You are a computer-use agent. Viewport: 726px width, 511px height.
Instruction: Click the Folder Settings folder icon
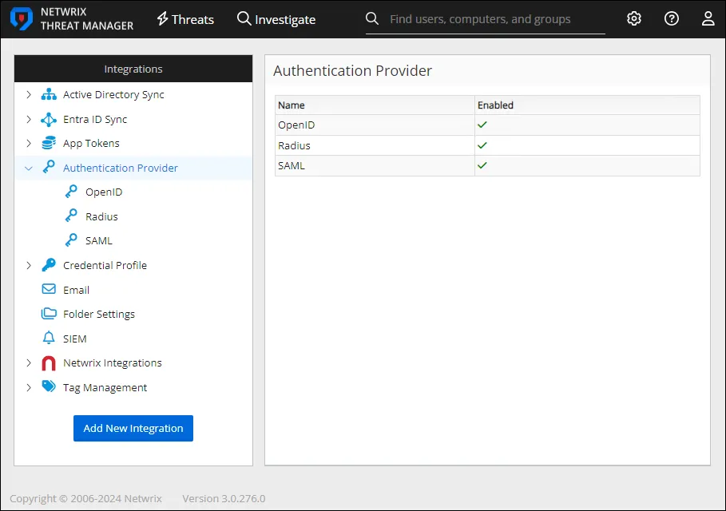tap(49, 313)
